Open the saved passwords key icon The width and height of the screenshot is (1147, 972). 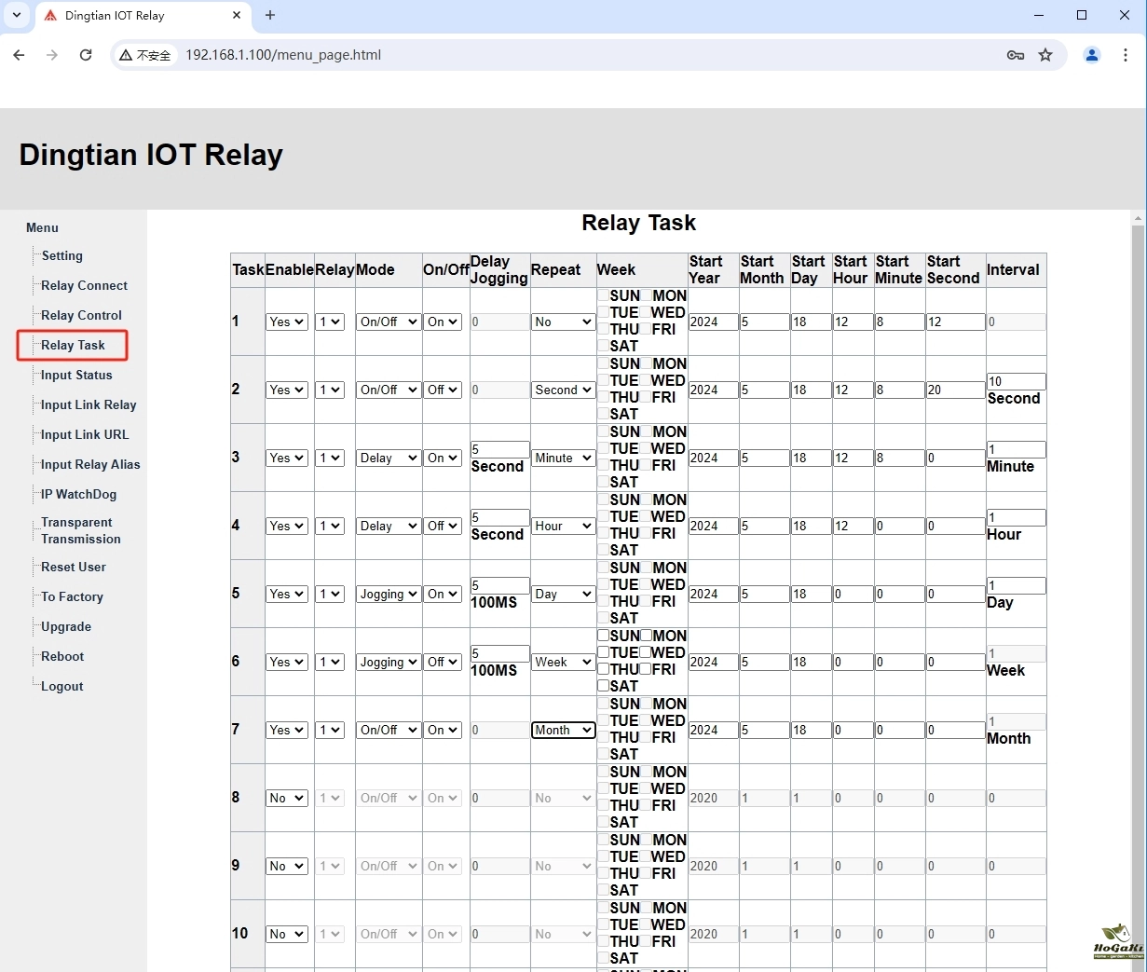[x=1016, y=55]
